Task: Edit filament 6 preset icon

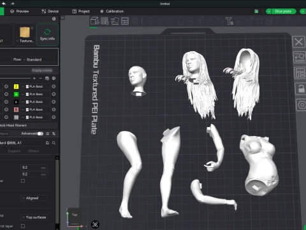Action: point(54,102)
